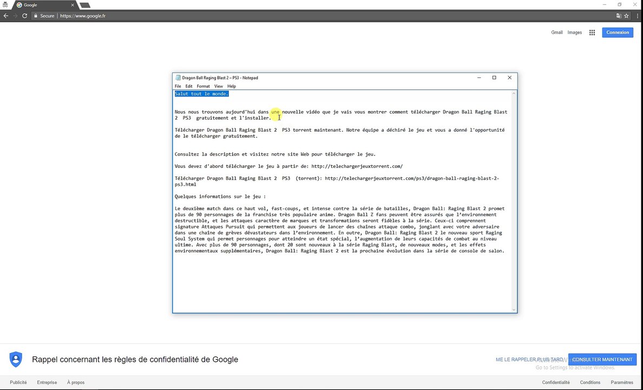Click highlighted text "Salut tout le monde."
Viewport: 643px width, 390px height.
click(x=201, y=94)
